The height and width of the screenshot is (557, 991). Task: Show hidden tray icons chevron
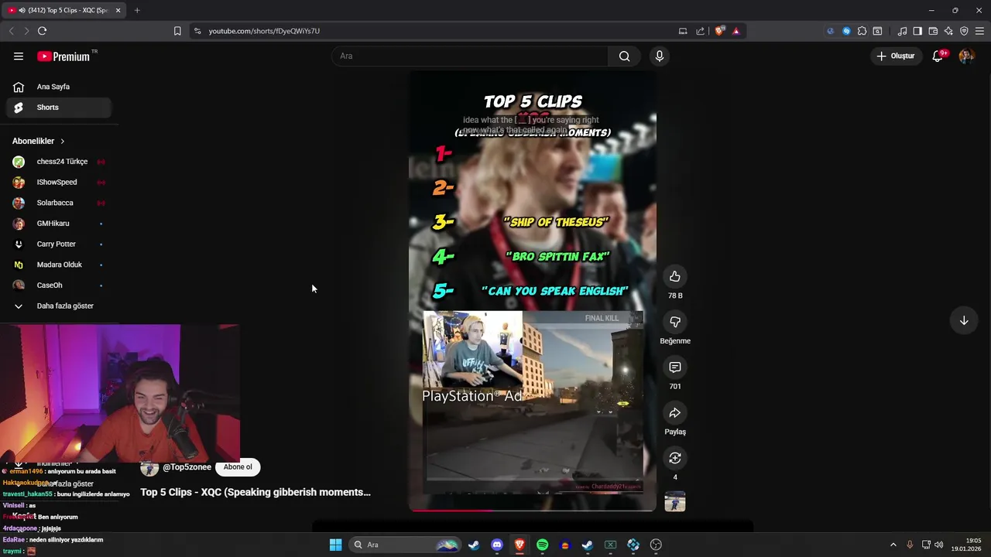893,545
